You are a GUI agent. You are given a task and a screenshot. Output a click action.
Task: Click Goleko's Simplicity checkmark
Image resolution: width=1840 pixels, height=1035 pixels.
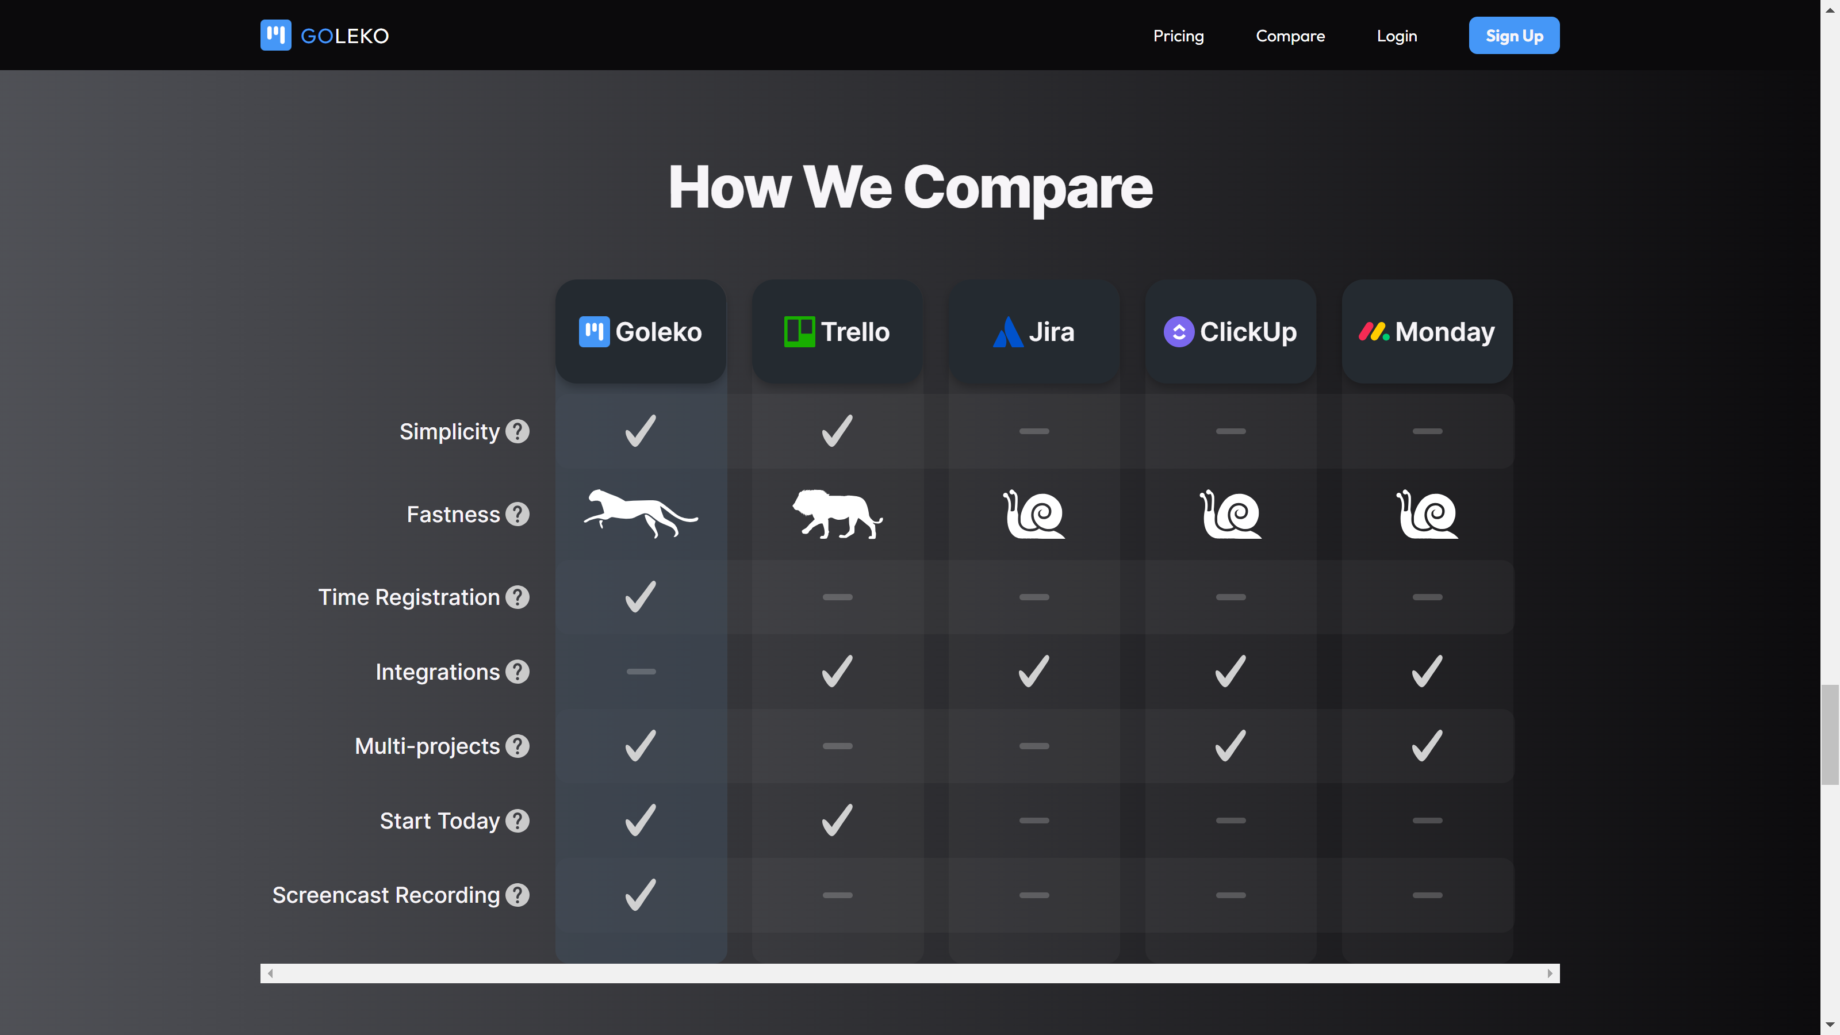coord(641,431)
